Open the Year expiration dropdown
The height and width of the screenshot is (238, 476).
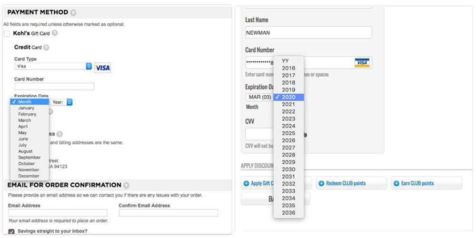[61, 102]
